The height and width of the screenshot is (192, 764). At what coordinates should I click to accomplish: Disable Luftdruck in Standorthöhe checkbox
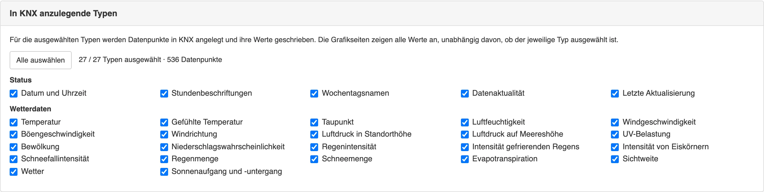coord(314,135)
